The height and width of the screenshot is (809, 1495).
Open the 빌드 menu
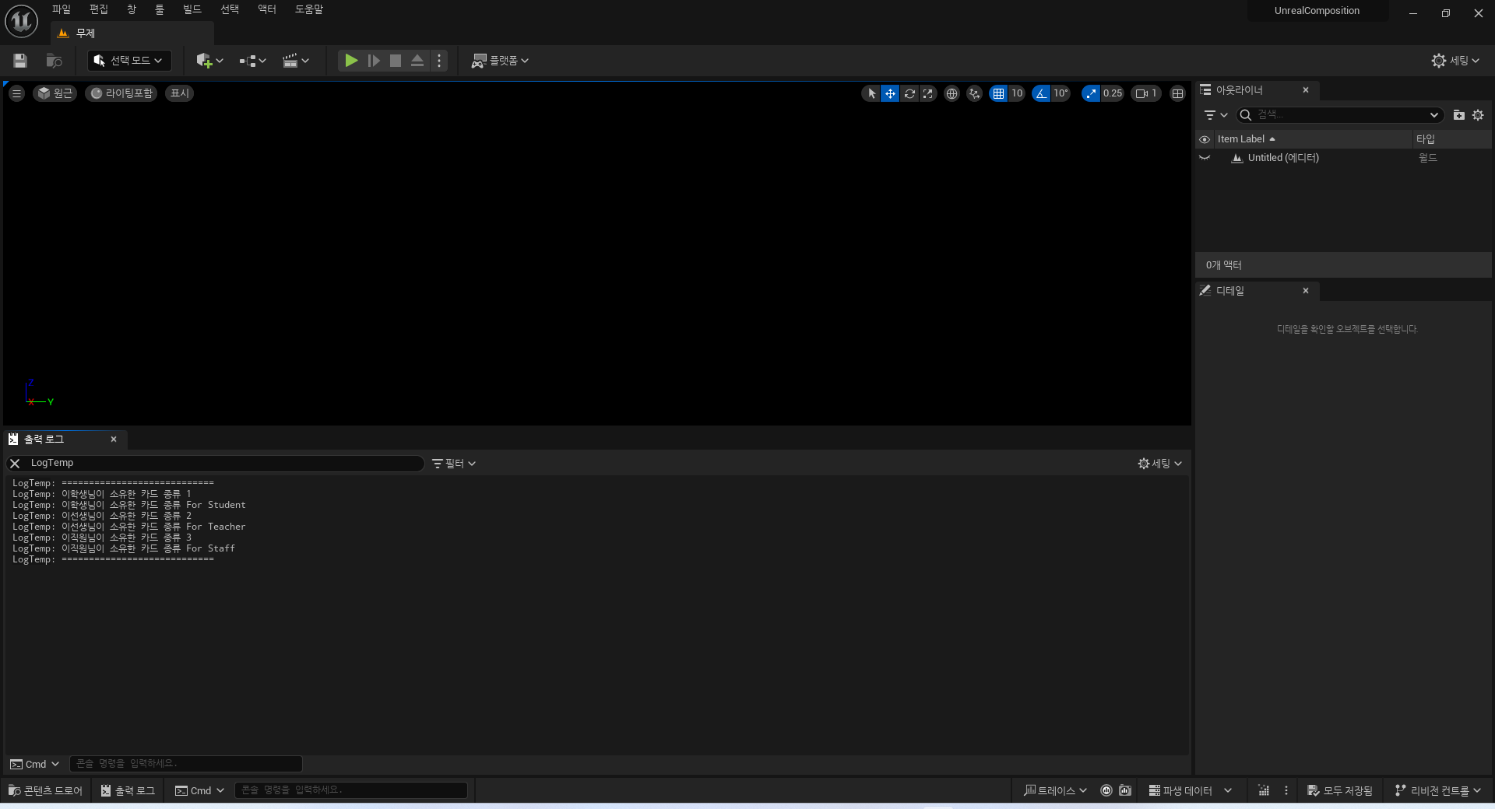tap(192, 9)
